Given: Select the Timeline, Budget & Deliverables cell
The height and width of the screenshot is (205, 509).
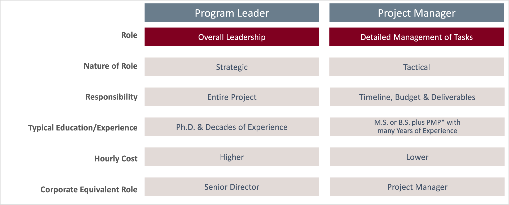Looking at the screenshot, I should pyautogui.click(x=417, y=97).
